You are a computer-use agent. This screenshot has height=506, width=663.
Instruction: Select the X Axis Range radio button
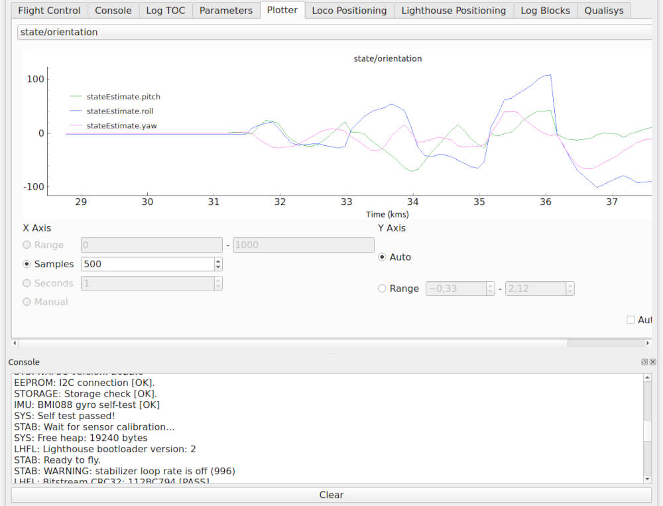click(27, 245)
